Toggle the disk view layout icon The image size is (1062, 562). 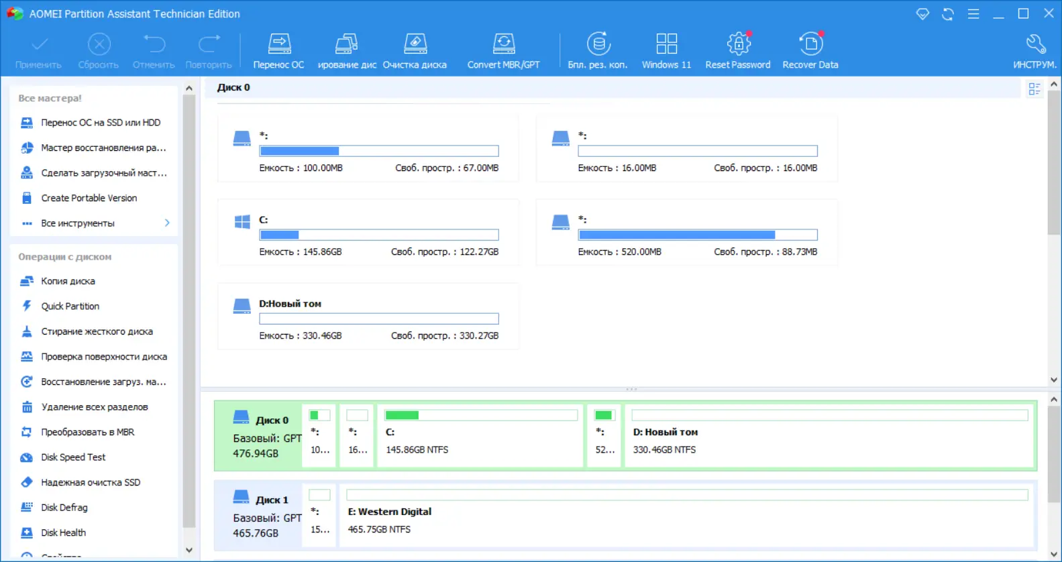(1034, 89)
